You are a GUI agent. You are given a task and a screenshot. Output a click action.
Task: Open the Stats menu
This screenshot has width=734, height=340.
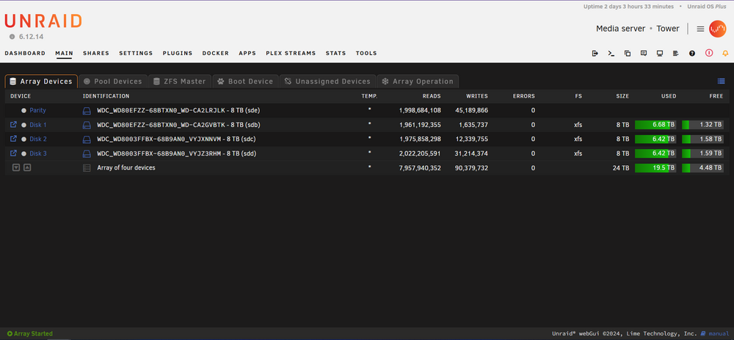tap(335, 54)
